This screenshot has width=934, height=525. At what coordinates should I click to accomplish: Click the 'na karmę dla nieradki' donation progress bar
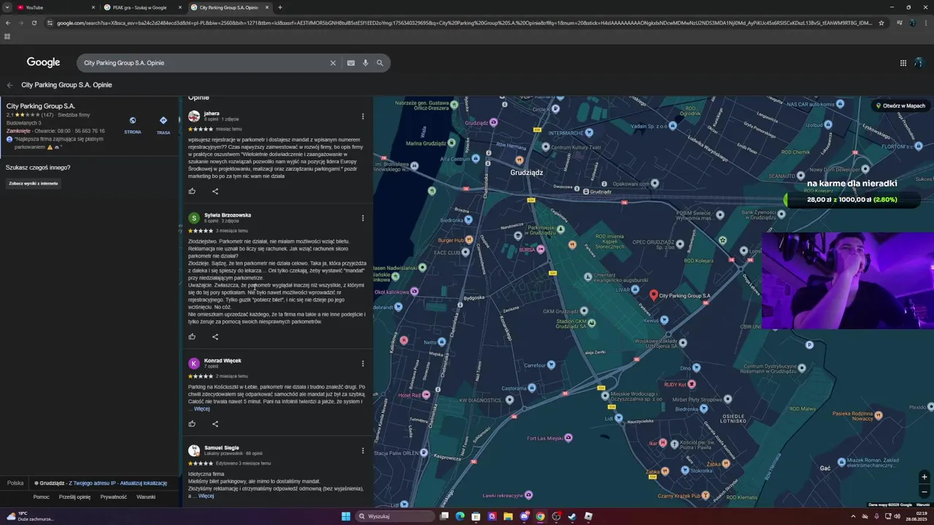tap(852, 199)
